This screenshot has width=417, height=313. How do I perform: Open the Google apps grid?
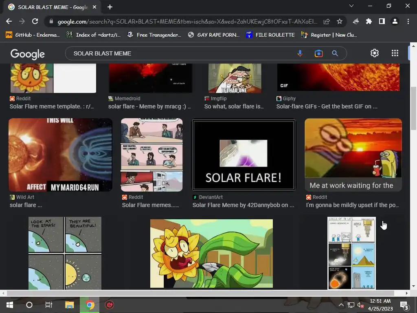(395, 53)
